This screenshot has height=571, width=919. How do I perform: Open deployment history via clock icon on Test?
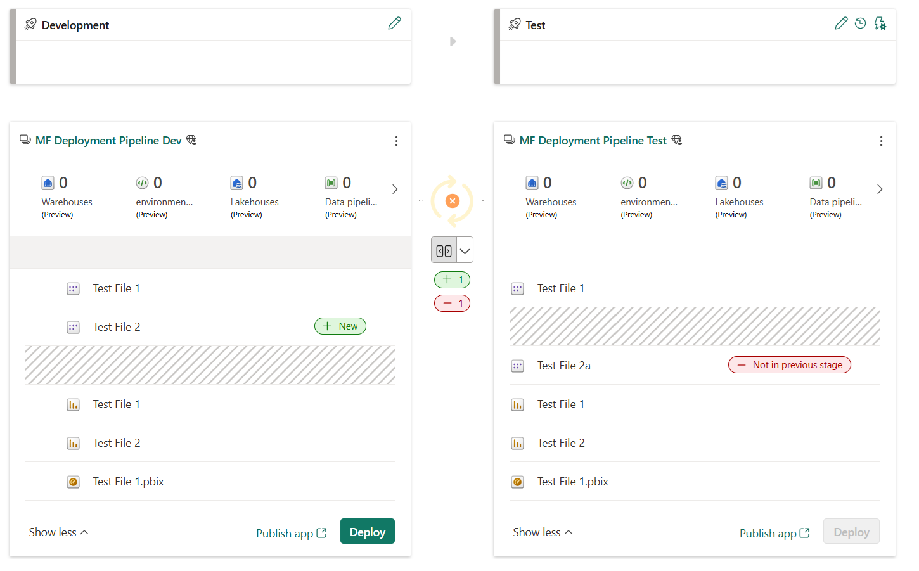point(860,22)
